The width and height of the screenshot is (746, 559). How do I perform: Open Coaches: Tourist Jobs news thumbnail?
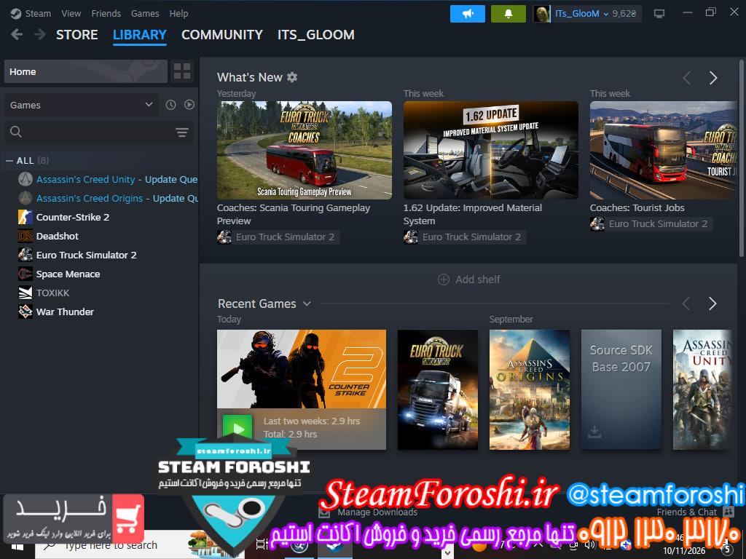[x=663, y=150]
